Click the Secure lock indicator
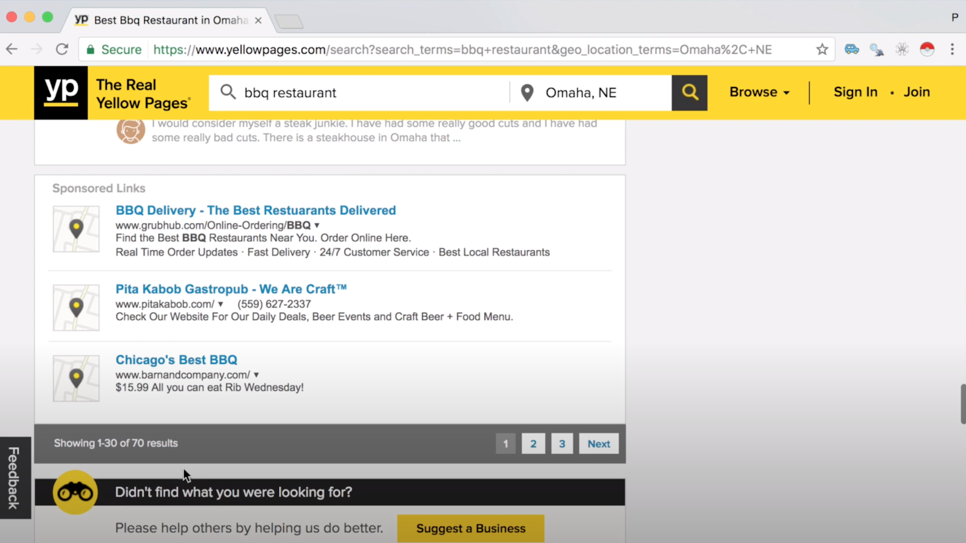Screen dimensions: 966x543 click(114, 49)
